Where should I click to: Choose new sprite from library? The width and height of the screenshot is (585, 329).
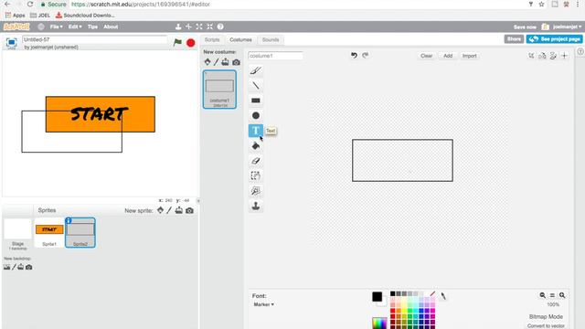[x=160, y=210]
